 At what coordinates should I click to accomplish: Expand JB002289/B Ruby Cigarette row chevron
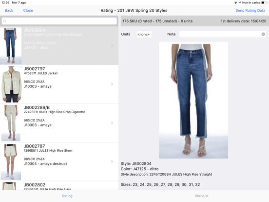click(x=112, y=123)
